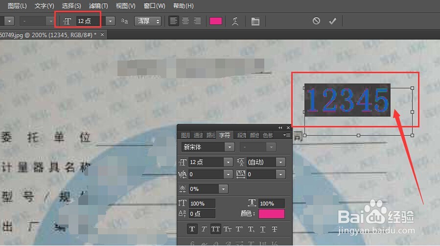This screenshot has height=246, width=440.
Task: Toggle underline style
Action: [x=263, y=229]
